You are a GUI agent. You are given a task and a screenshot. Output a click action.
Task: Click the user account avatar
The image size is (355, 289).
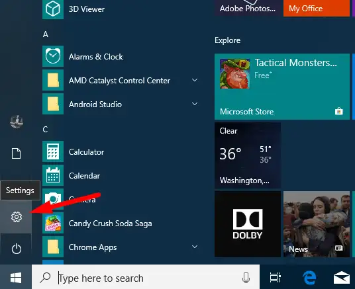(17, 122)
